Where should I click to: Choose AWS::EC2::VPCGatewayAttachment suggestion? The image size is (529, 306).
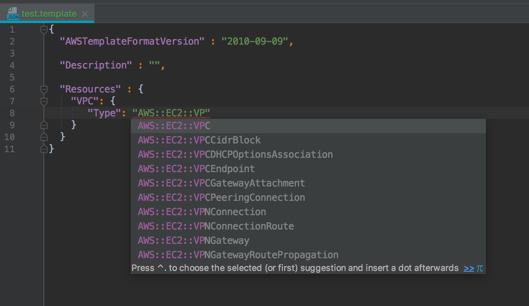coord(308,183)
